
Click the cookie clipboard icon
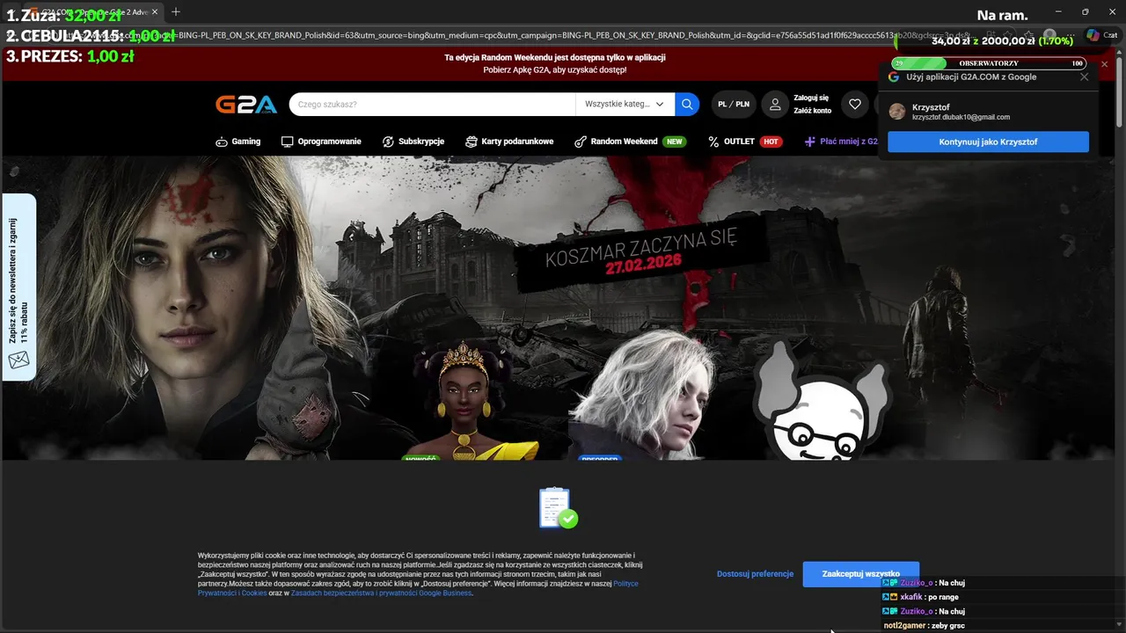pos(558,508)
